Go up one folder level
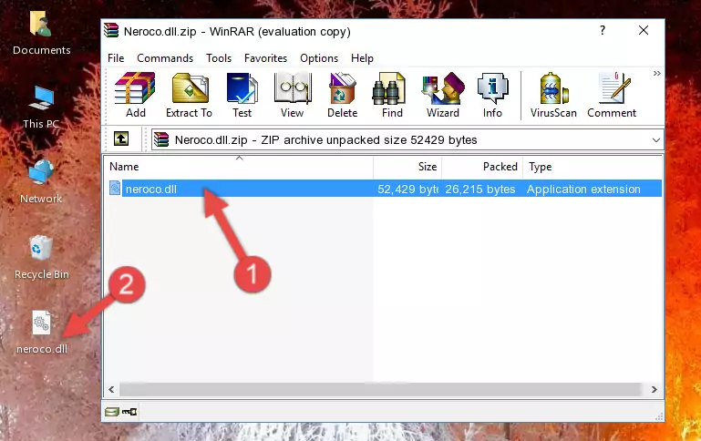This screenshot has height=441, width=701. 121,139
